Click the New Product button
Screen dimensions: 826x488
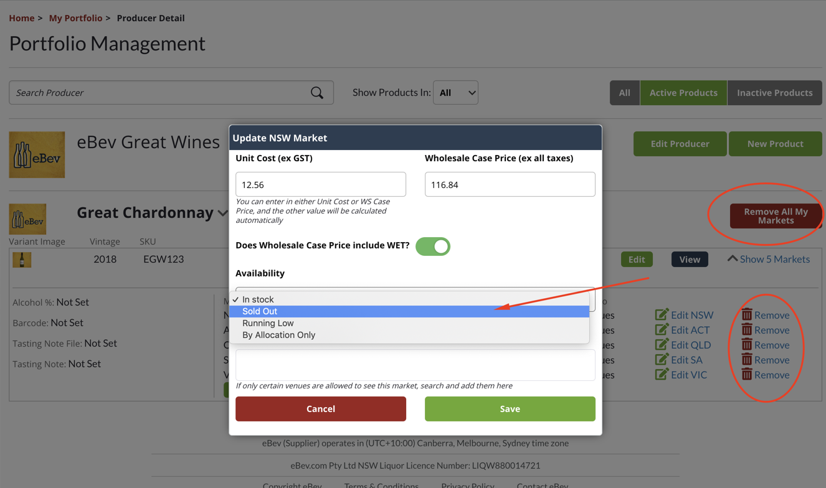point(776,144)
